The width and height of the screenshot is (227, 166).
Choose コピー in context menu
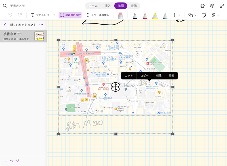[x=144, y=75]
